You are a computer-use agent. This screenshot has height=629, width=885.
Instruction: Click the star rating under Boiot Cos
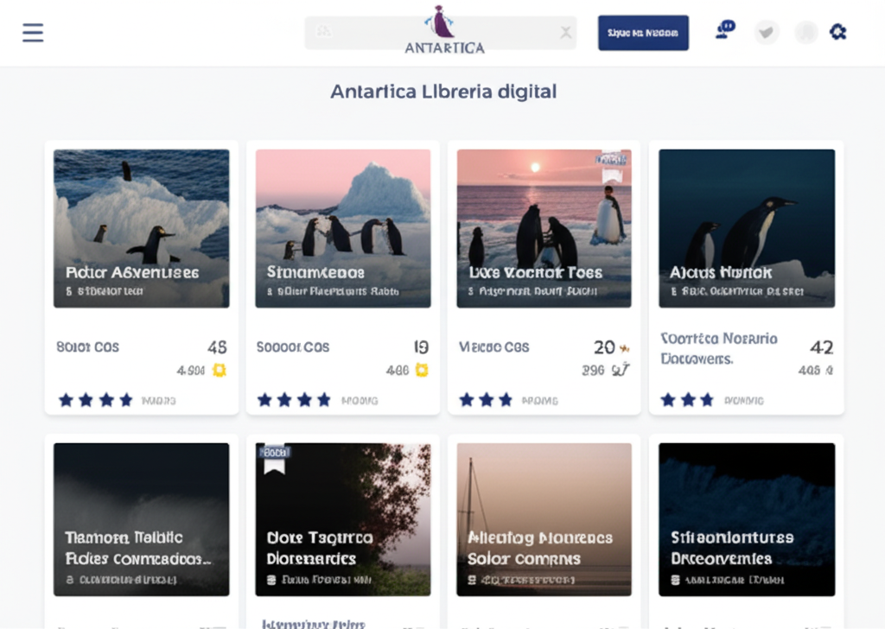click(x=96, y=400)
